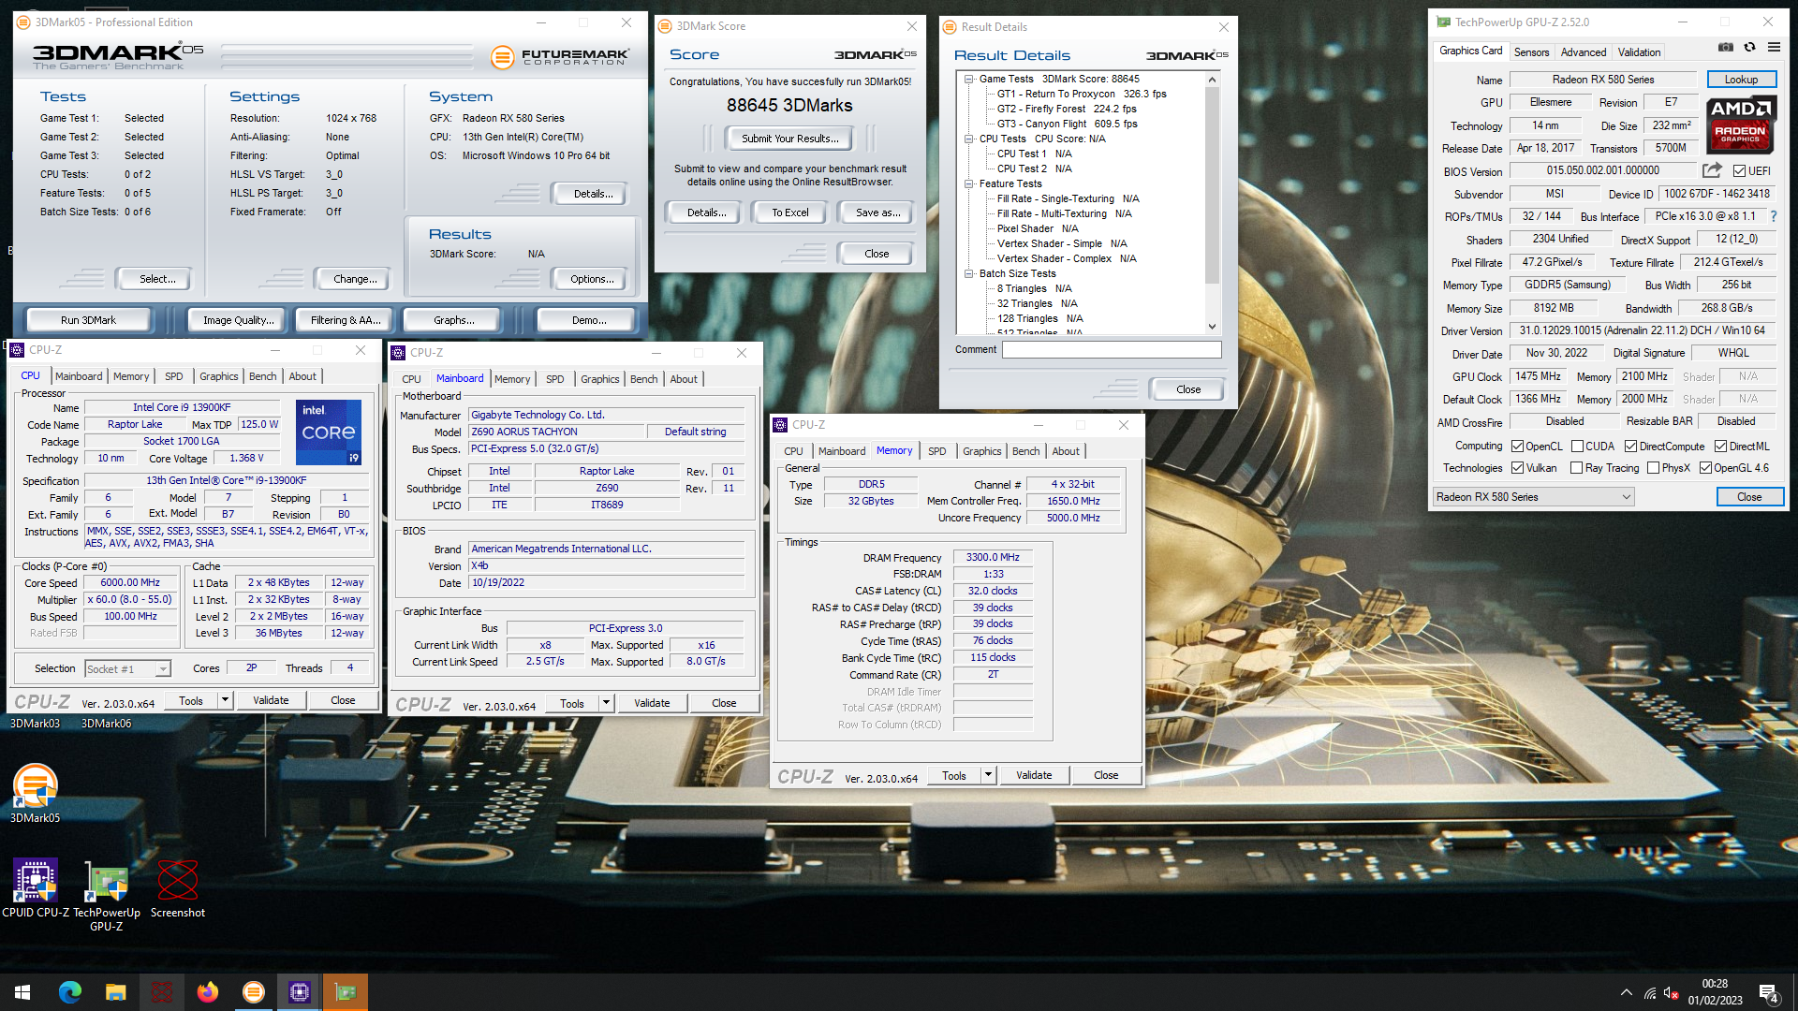Toggle the OpenCL checkbox
Image resolution: width=1798 pixels, height=1011 pixels.
coord(1517,447)
